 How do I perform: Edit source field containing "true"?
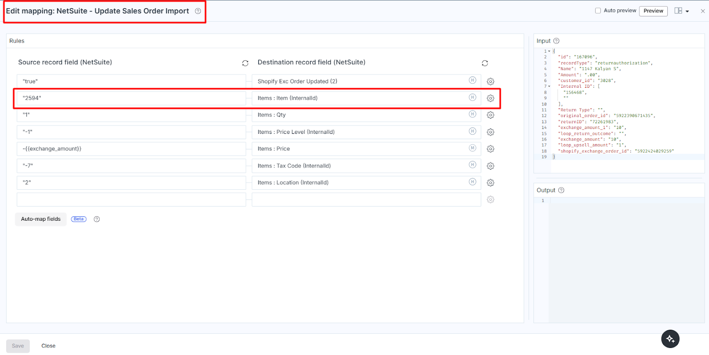click(x=131, y=82)
